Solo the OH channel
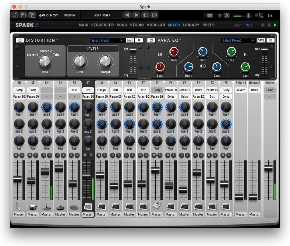The image size is (290, 246). pyautogui.click(x=63, y=155)
